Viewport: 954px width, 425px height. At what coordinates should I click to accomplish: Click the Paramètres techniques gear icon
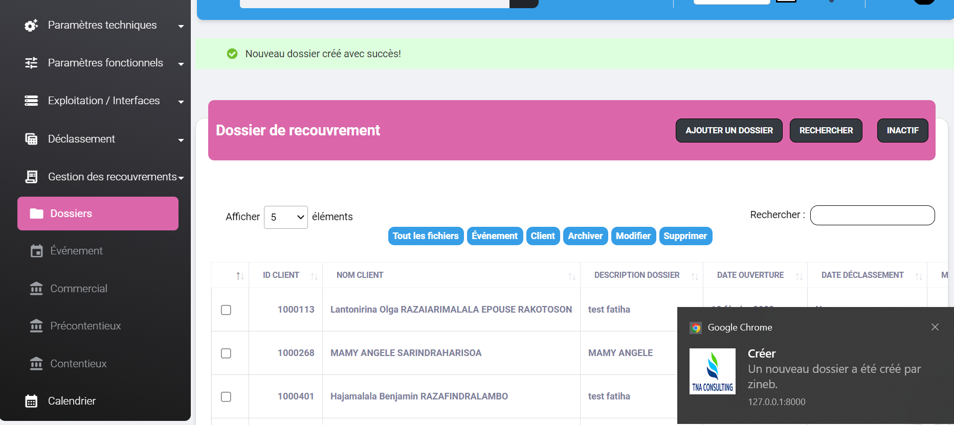tap(31, 26)
